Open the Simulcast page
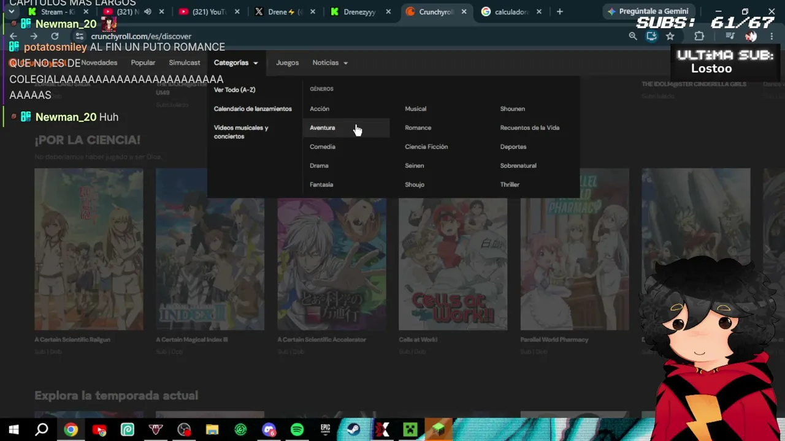 click(185, 62)
